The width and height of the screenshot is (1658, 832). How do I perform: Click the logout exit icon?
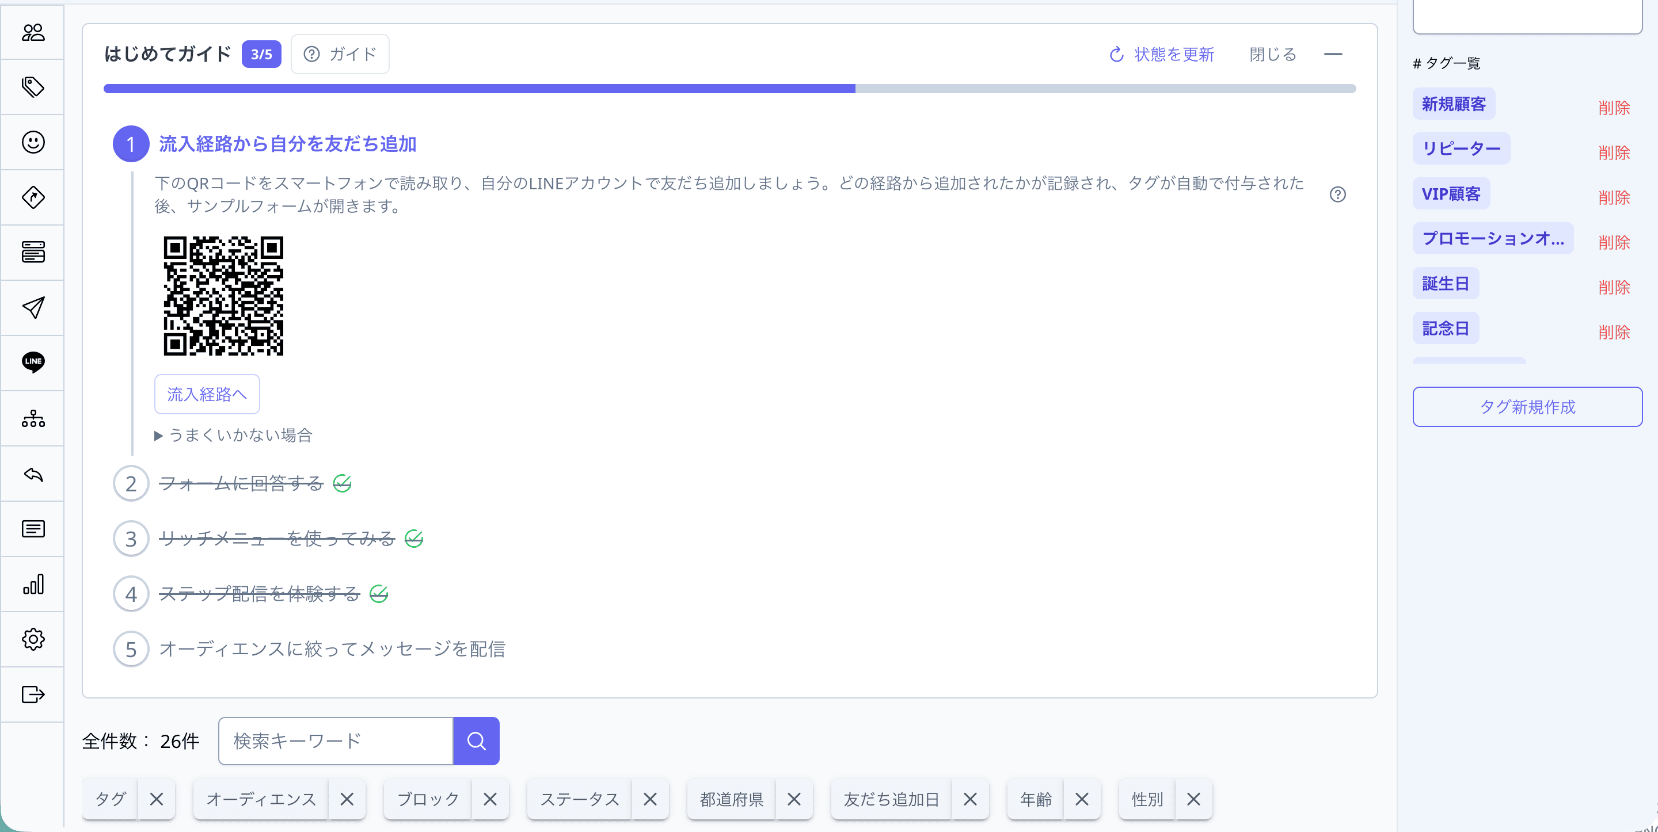[33, 695]
